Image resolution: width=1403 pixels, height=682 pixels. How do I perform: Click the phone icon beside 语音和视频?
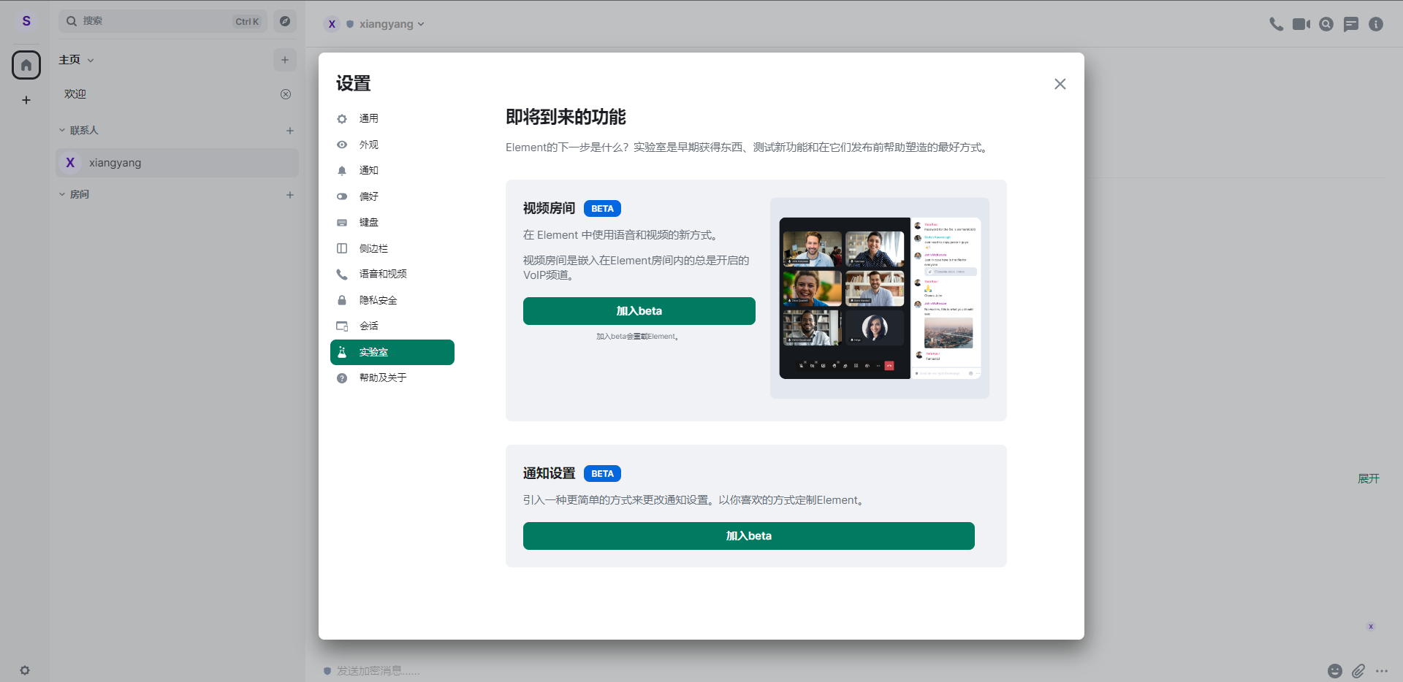pyautogui.click(x=342, y=275)
